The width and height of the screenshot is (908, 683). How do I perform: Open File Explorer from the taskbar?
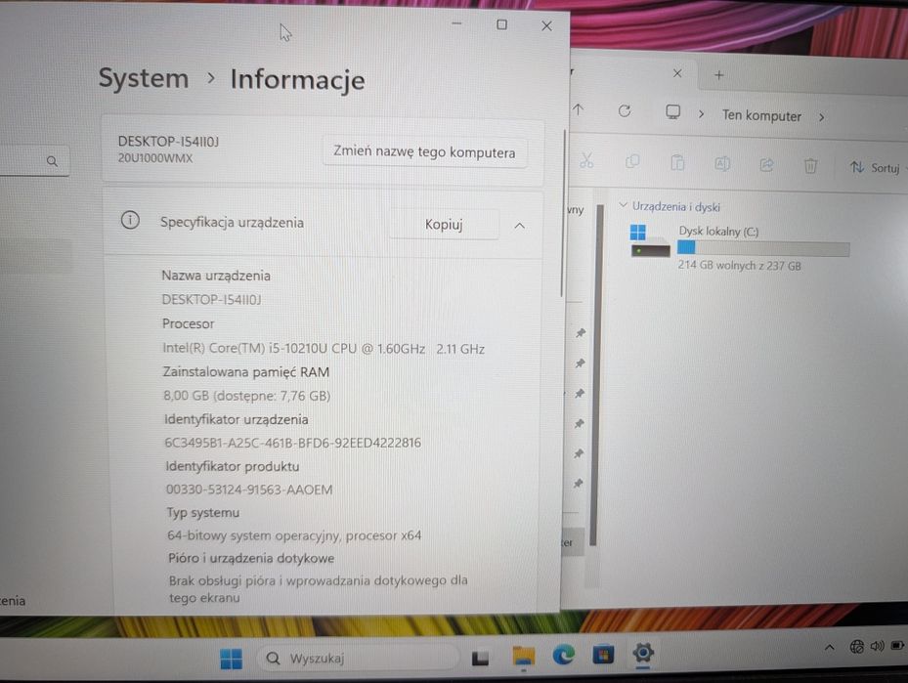pos(524,657)
